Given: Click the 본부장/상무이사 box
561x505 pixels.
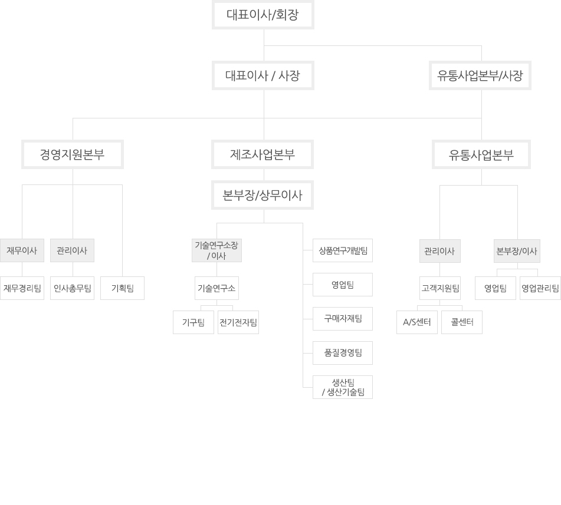Looking at the screenshot, I should [x=263, y=195].
